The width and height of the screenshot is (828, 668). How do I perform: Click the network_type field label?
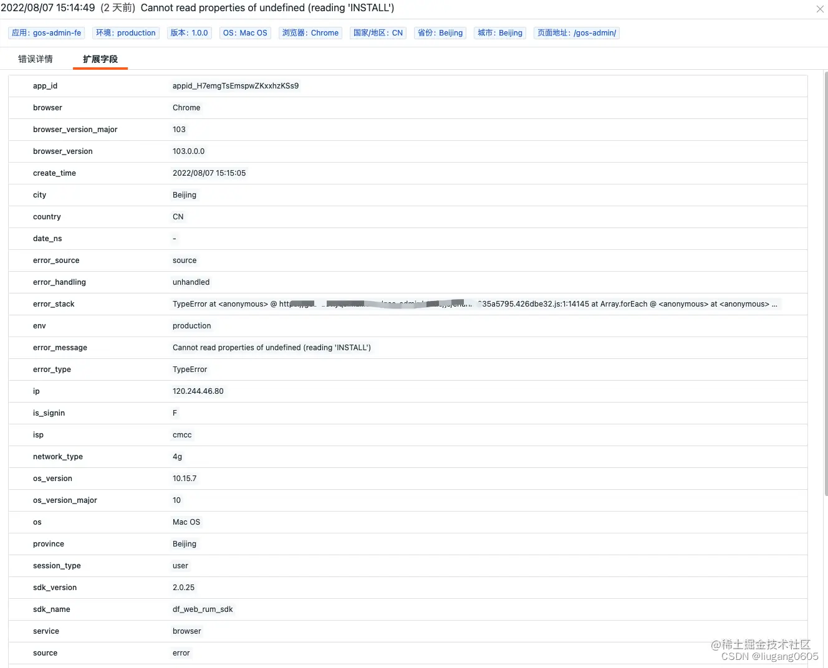tap(58, 457)
